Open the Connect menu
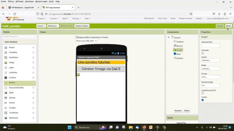 [54, 19]
